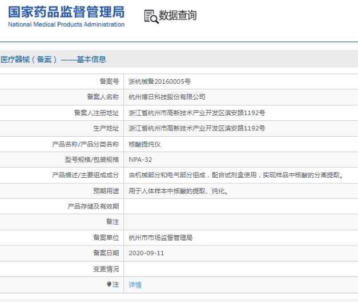Select the address value in the 生产地址 row
The height and width of the screenshot is (302, 358).
click(x=197, y=128)
